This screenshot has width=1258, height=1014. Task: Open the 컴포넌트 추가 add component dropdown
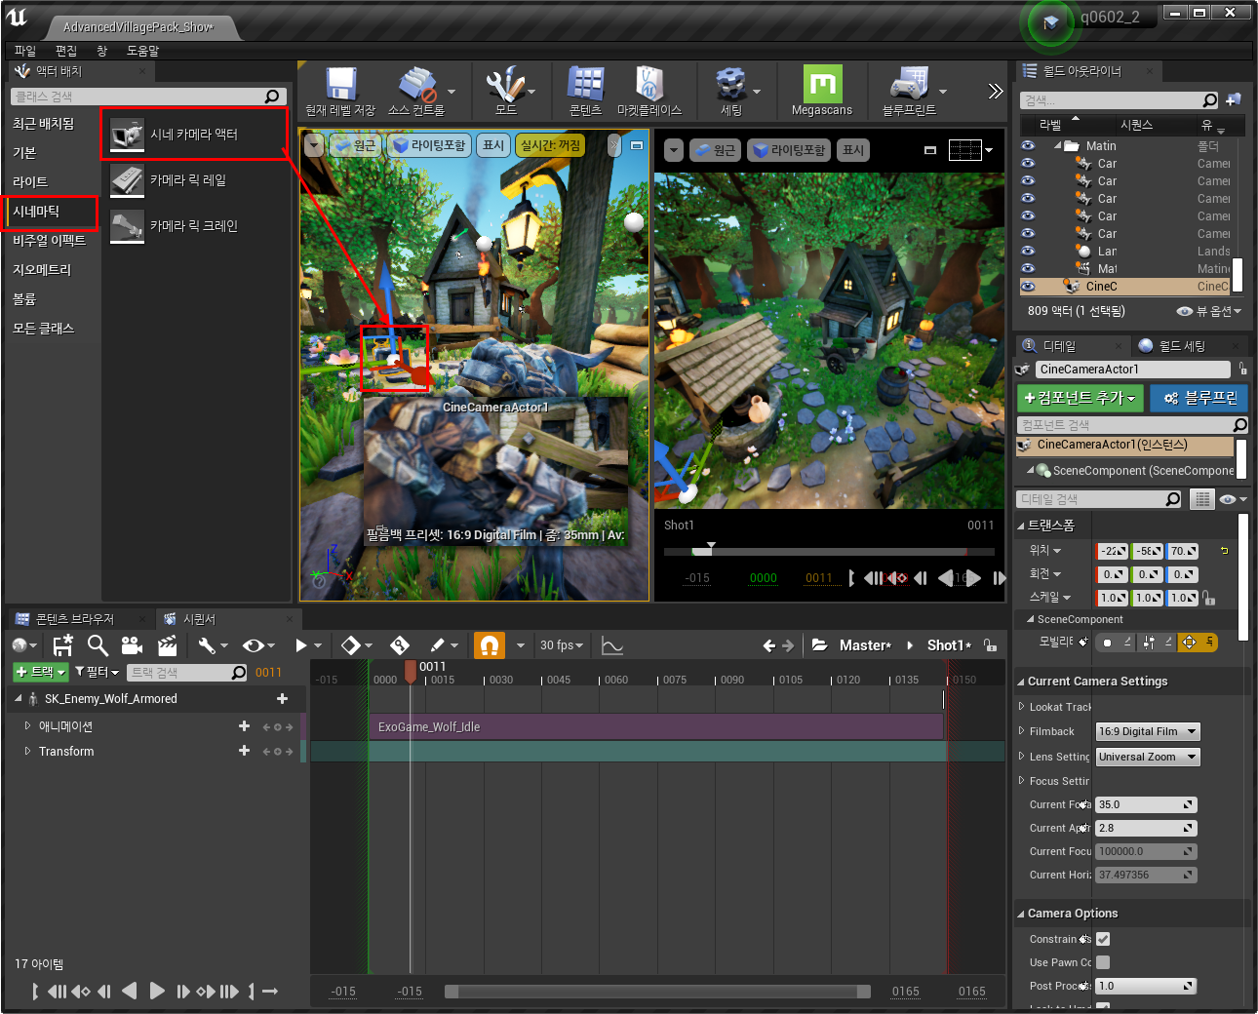tap(1081, 398)
